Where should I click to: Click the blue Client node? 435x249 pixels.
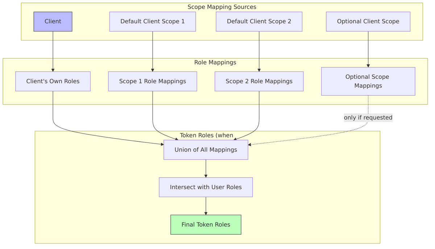pos(53,21)
